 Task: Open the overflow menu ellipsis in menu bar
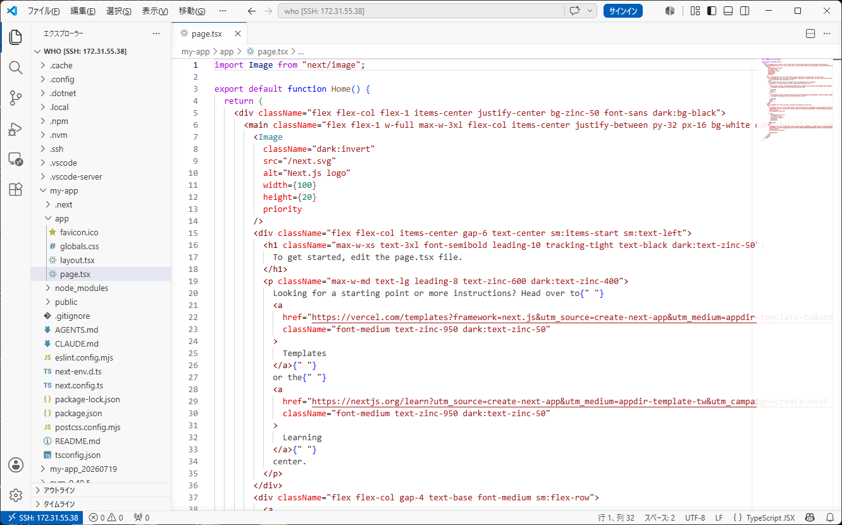click(222, 11)
